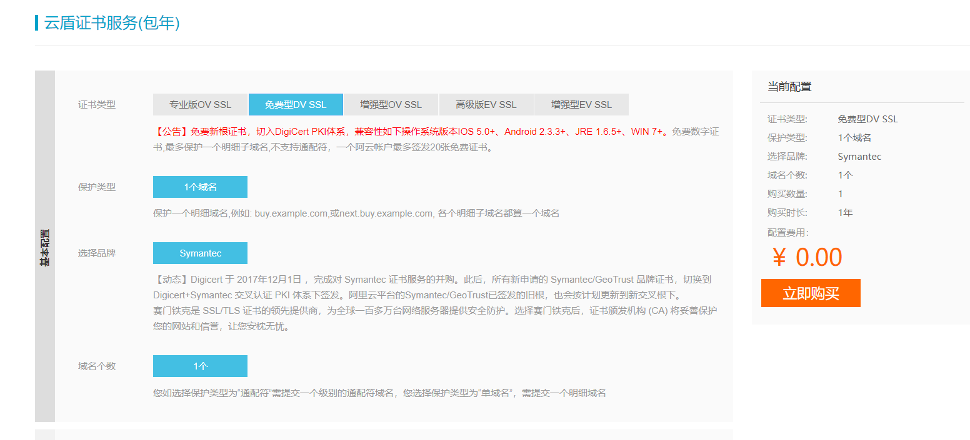Click the 选择品牌 label in the form
Viewport: 970px width, 440px height.
coord(97,253)
